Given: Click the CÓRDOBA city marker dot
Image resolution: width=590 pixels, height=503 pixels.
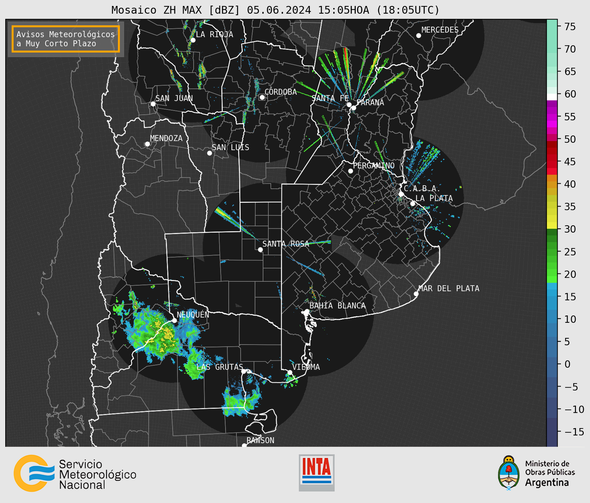Looking at the screenshot, I should (x=262, y=97).
